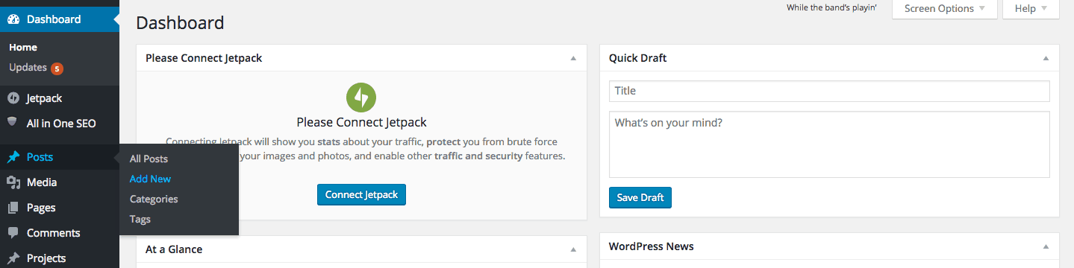Click the Connect Jetpack button

(x=361, y=194)
